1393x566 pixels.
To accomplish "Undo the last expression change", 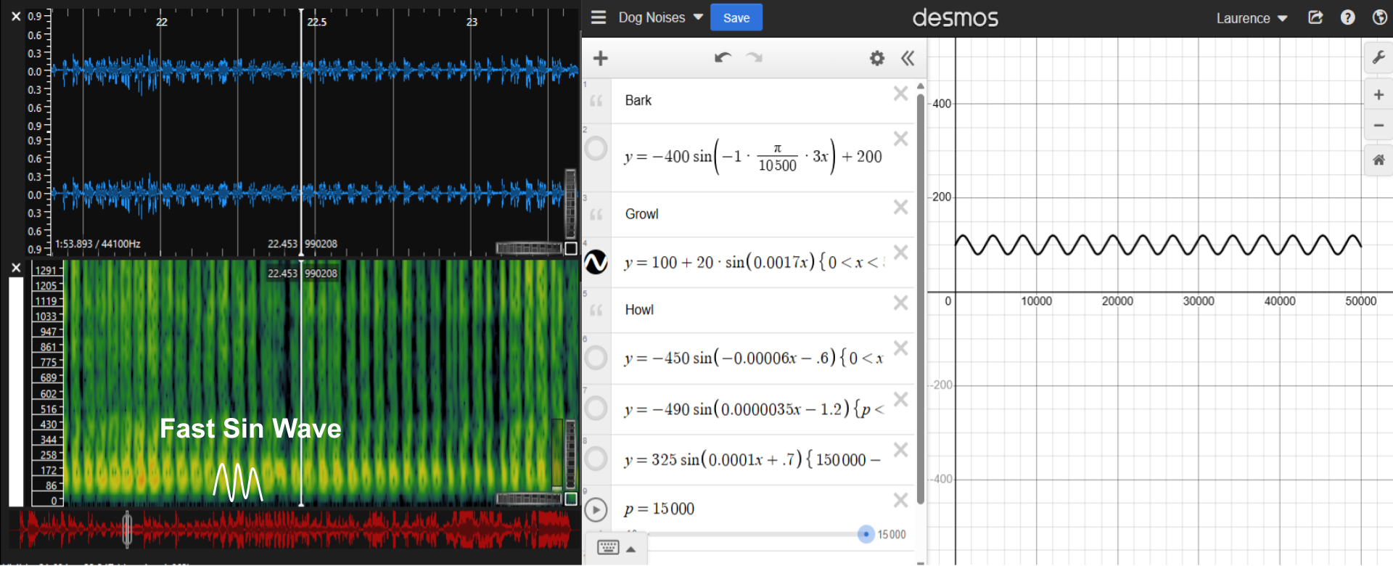I will tap(723, 57).
